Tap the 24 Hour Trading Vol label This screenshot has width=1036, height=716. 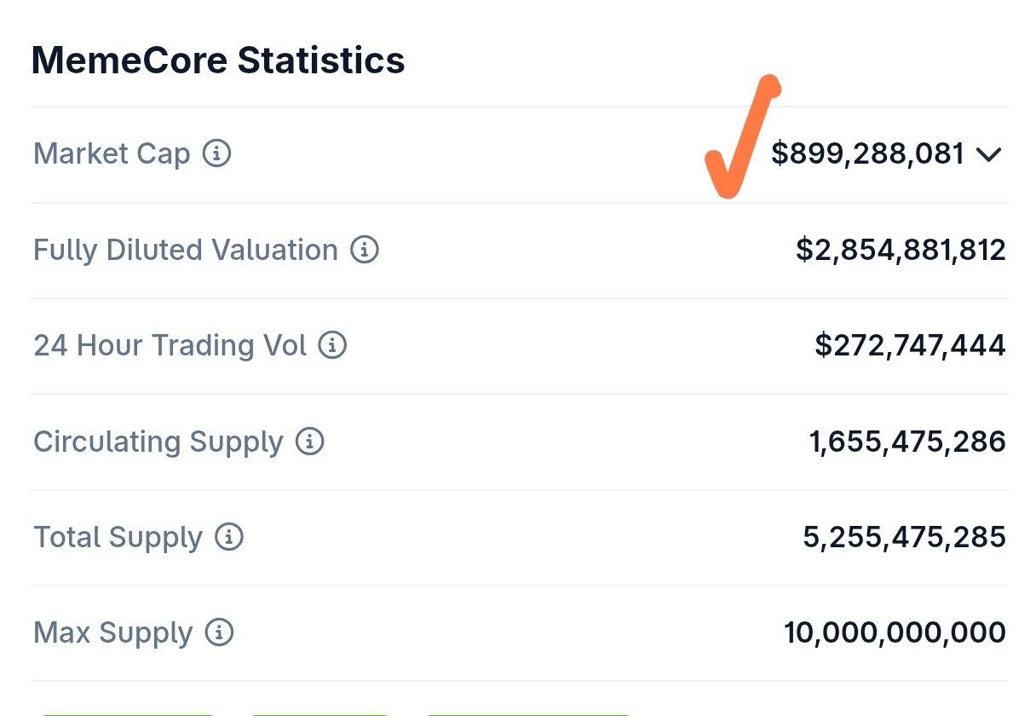[x=170, y=345]
